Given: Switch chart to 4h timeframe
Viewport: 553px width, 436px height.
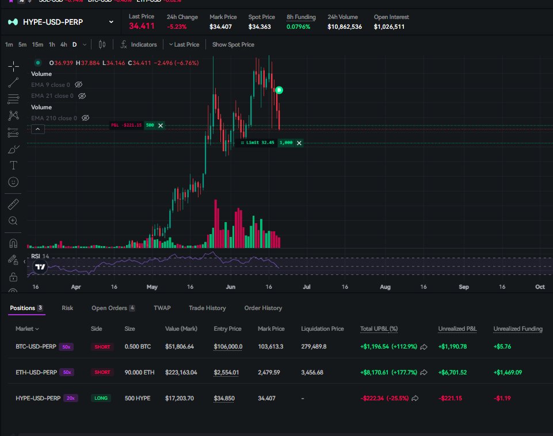Looking at the screenshot, I should pyautogui.click(x=63, y=44).
